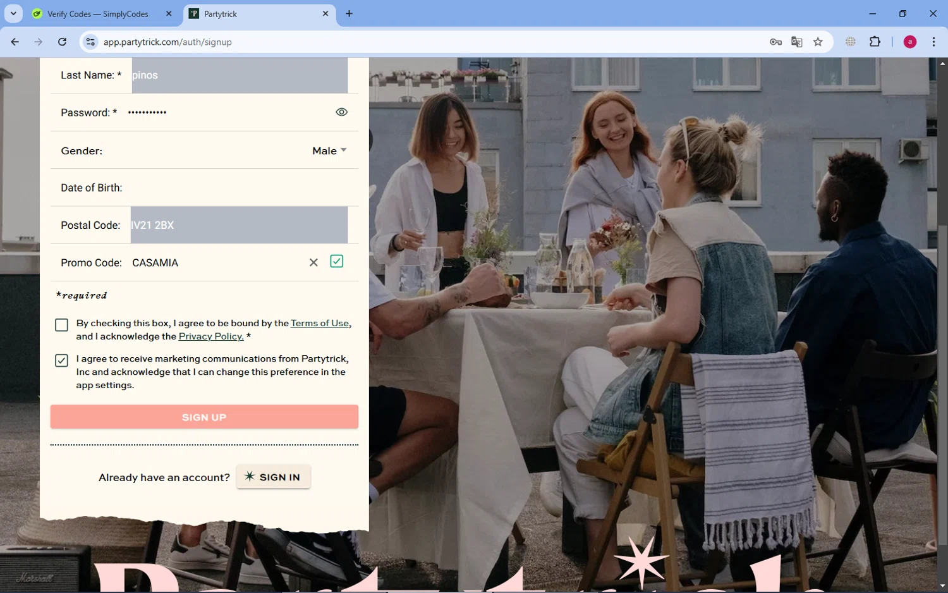The image size is (948, 593).
Task: Edit the Last Name field containing pinos
Action: pos(240,75)
